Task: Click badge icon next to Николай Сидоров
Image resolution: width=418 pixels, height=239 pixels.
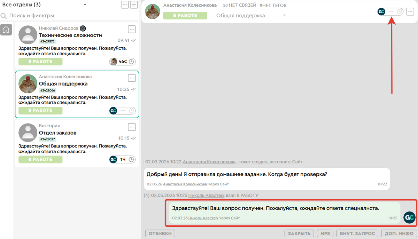Action: pyautogui.click(x=83, y=28)
